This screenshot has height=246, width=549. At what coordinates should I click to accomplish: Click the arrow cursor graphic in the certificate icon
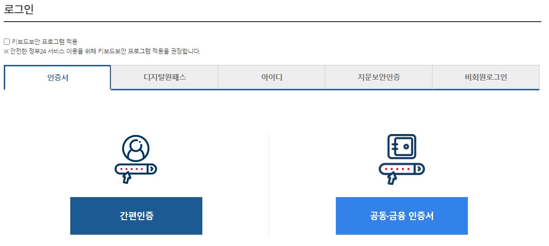point(392,178)
